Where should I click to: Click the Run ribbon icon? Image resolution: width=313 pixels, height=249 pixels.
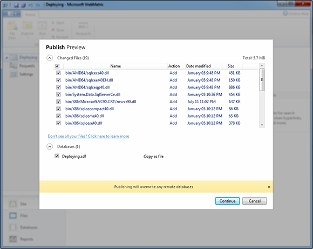click(x=42, y=26)
